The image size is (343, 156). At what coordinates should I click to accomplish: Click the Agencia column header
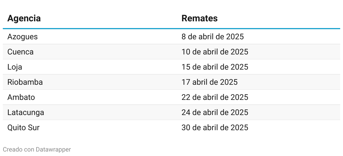(x=24, y=18)
